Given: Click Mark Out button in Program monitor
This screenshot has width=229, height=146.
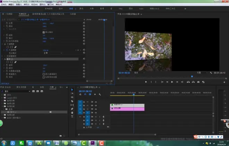Looking at the screenshot, I should point(156,82).
